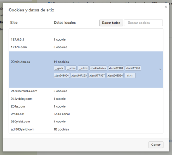Select the xtan477557 cookie chip

tap(133, 68)
